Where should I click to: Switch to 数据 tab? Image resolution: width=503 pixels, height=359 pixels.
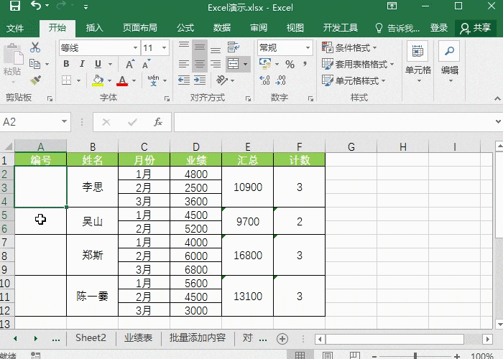[x=222, y=28]
